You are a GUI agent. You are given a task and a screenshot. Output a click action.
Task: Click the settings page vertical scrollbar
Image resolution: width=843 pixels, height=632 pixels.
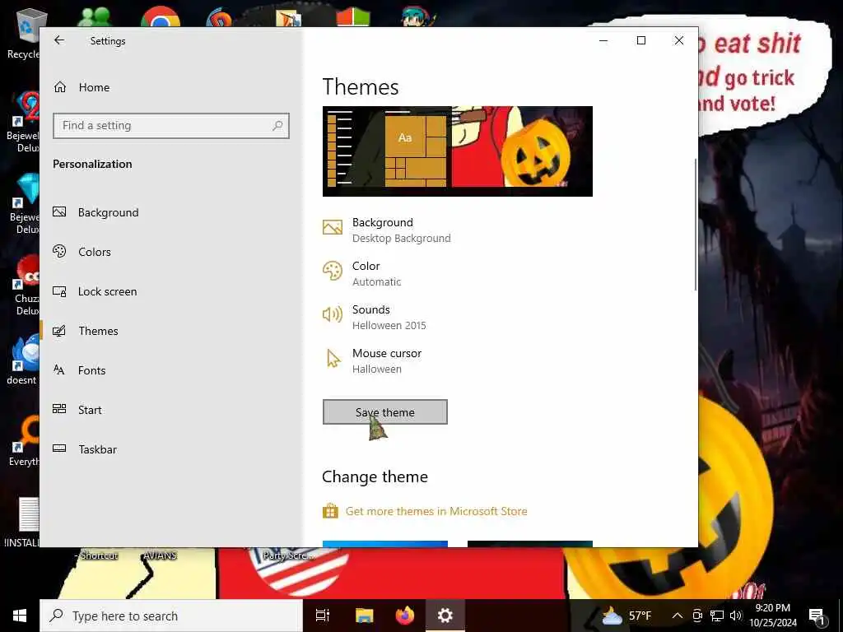[x=695, y=225]
